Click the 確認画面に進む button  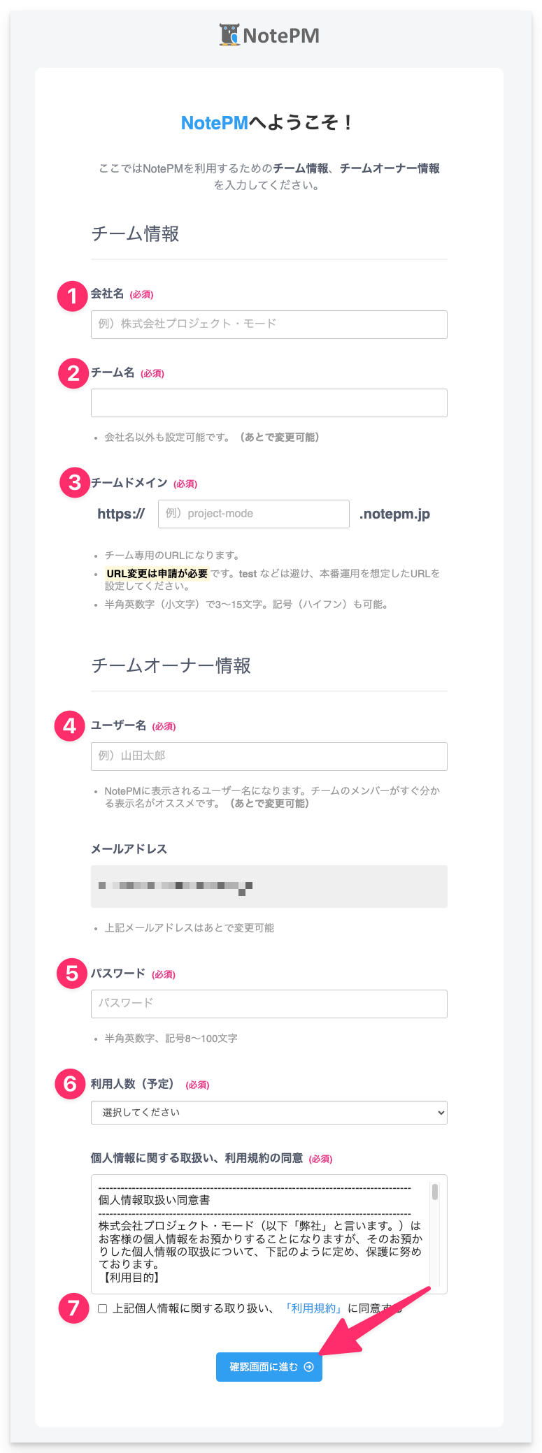click(x=269, y=1366)
